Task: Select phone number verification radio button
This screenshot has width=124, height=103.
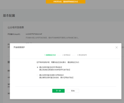Action: [x=37, y=67]
